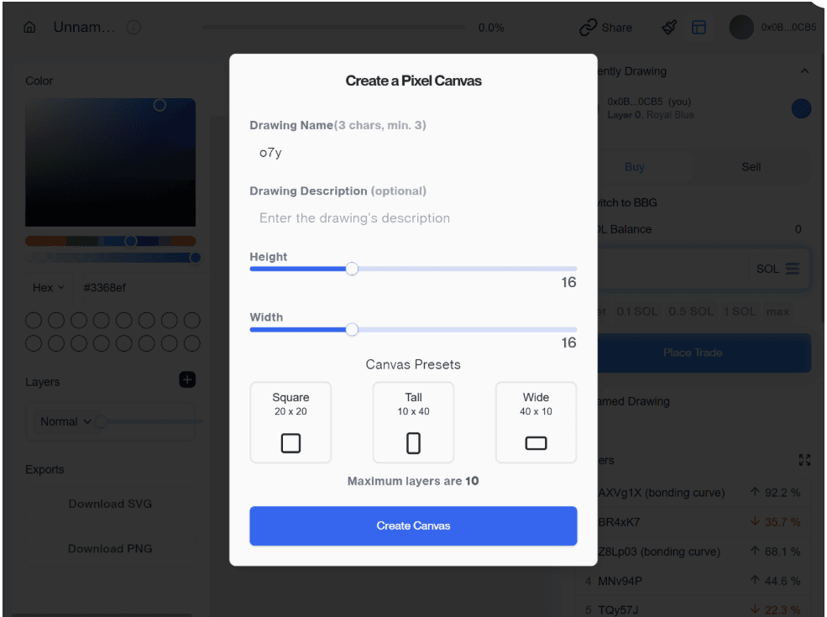Select the Wide 40 x 10 preset
Screen dimensions: 827x617
(x=536, y=422)
